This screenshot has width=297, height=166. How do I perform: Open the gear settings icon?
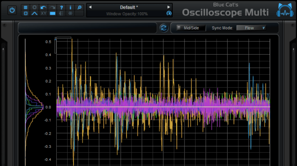34,7
